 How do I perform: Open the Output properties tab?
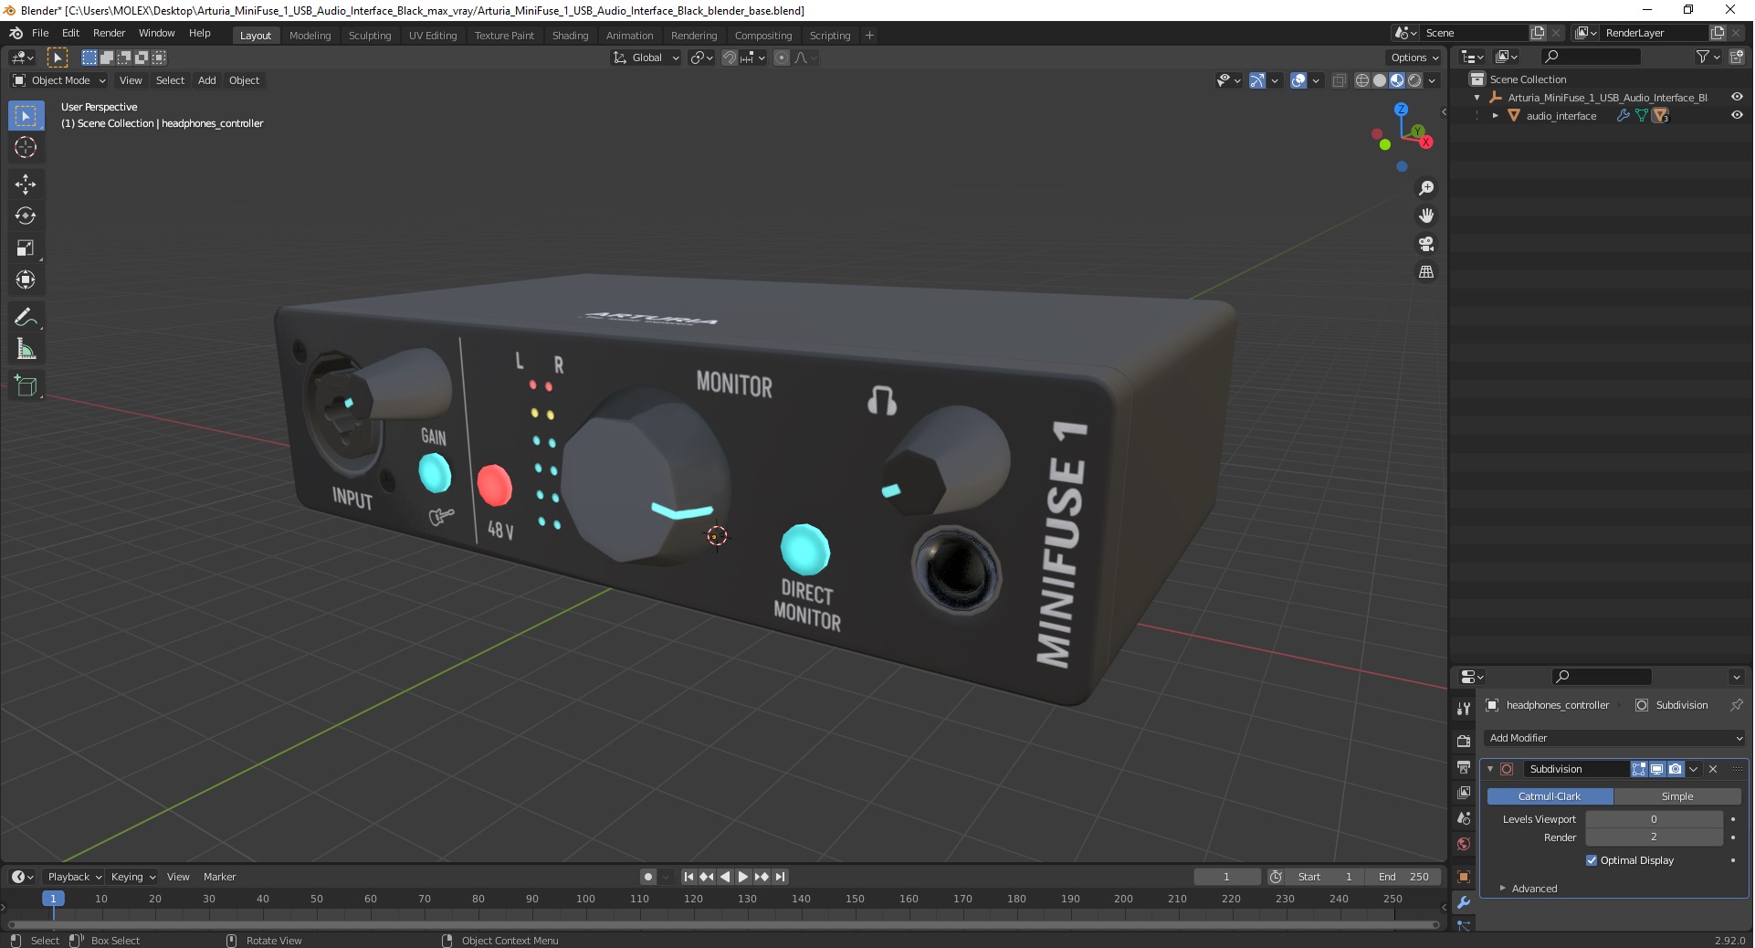point(1464,767)
